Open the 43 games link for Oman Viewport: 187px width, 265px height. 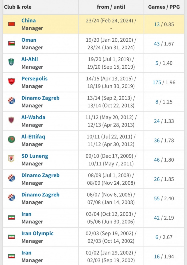click(x=157, y=44)
